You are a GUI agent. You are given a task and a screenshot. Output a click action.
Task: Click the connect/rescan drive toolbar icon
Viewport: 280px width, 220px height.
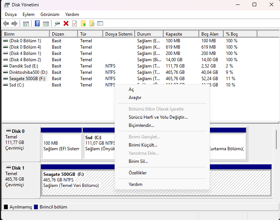(57, 24)
